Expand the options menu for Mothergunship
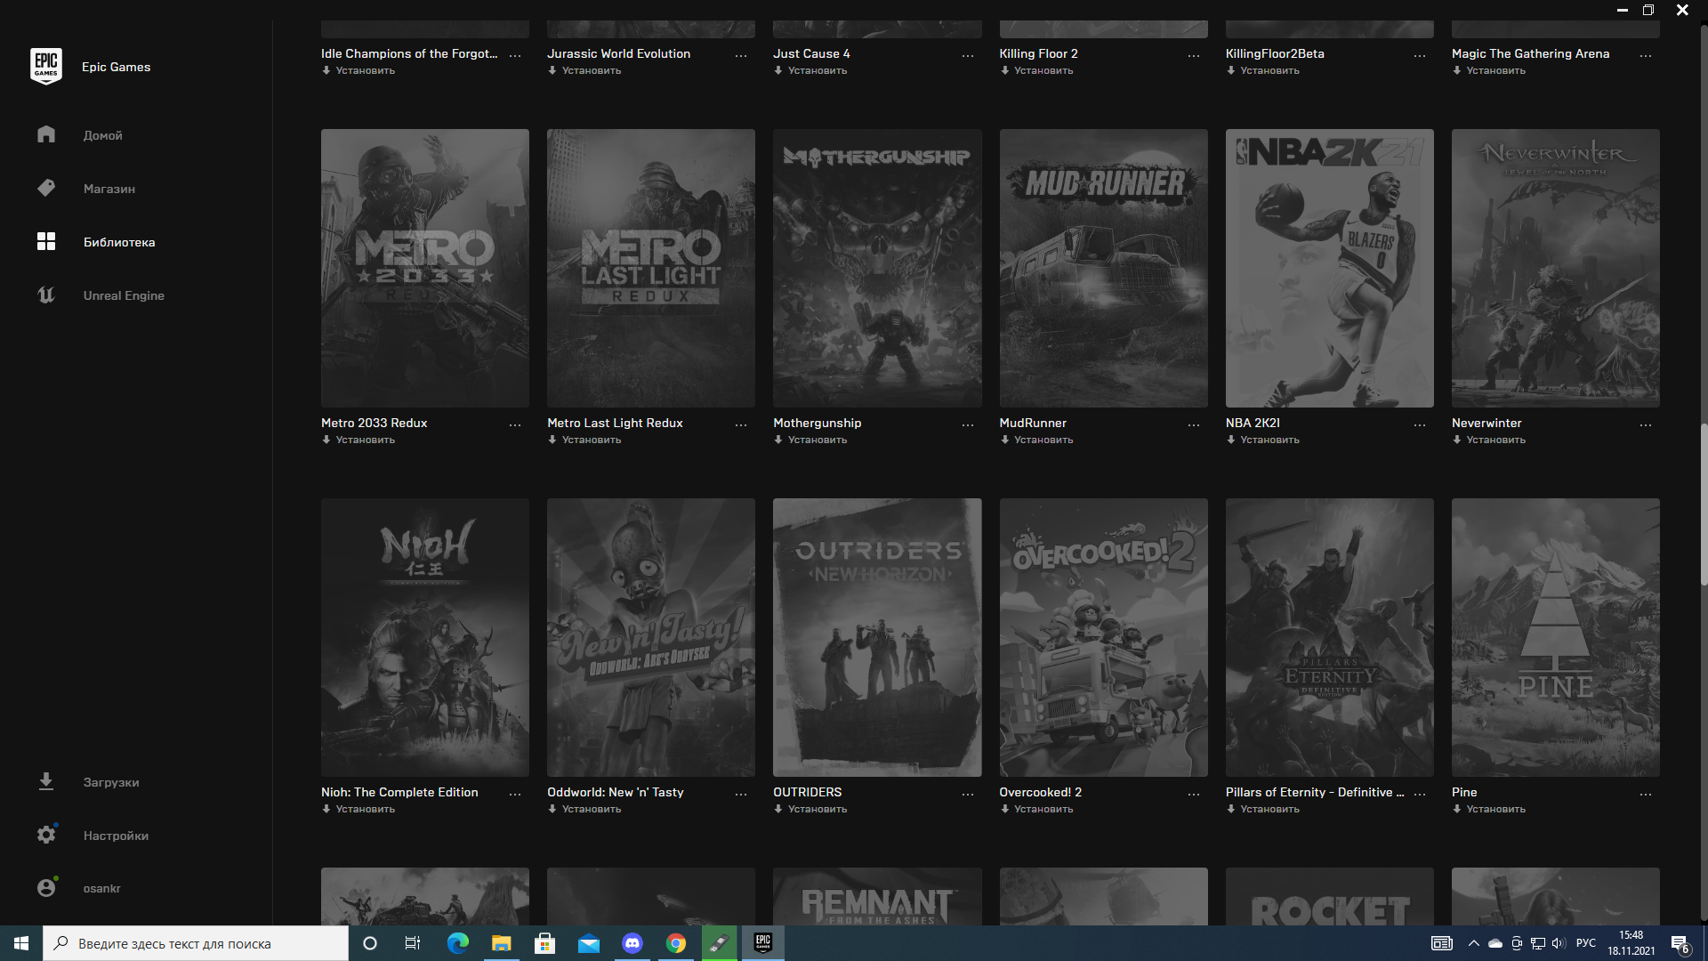1708x961 pixels. [x=967, y=424]
